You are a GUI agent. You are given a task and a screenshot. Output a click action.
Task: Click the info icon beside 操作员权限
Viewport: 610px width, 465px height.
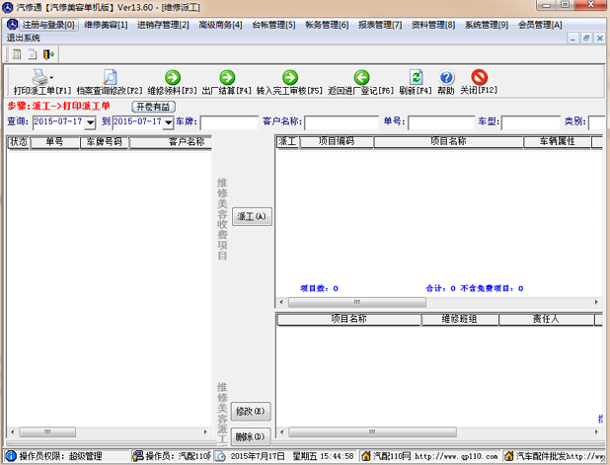pos(11,456)
